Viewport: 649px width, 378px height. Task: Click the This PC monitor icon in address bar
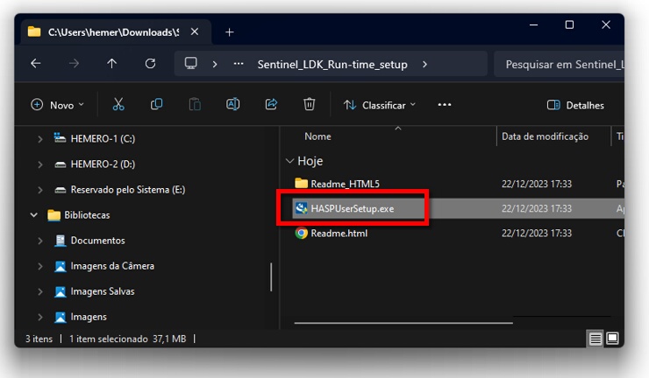(191, 64)
